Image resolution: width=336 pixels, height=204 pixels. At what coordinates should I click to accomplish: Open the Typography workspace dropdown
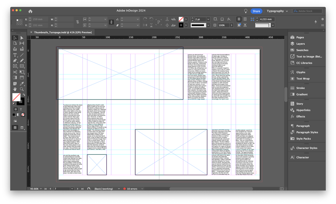coord(277,11)
